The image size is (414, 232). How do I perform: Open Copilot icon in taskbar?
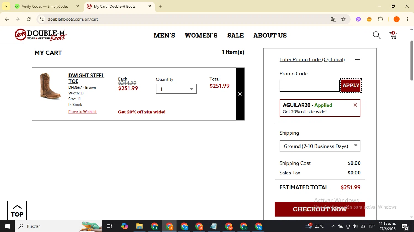click(124, 226)
